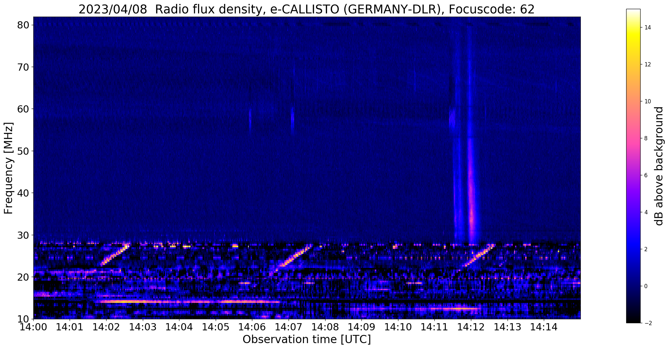Image resolution: width=669 pixels, height=349 pixels.
Task: Click the colorbar tick label 2
Action: tap(645, 249)
